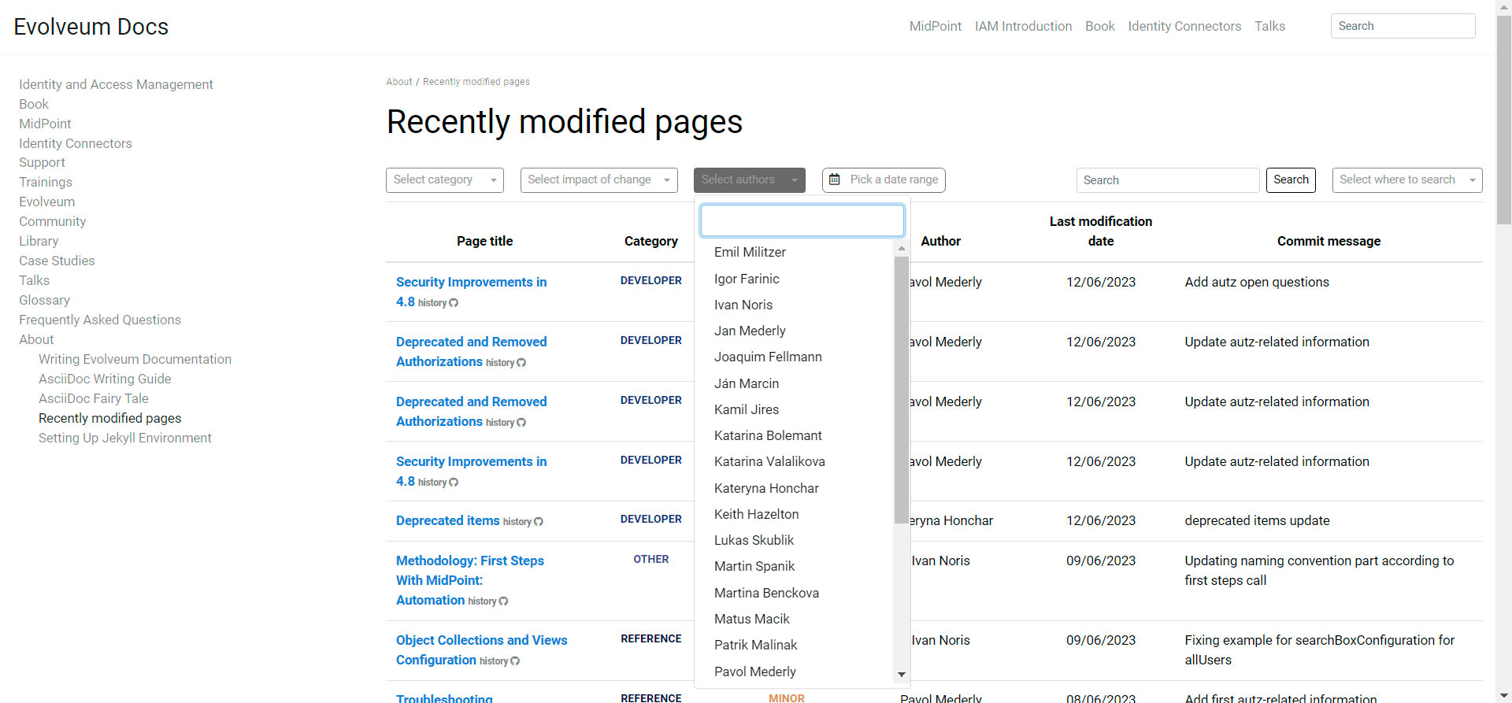Click calendar icon in date range picker
This screenshot has height=703, width=1512.
(835, 179)
